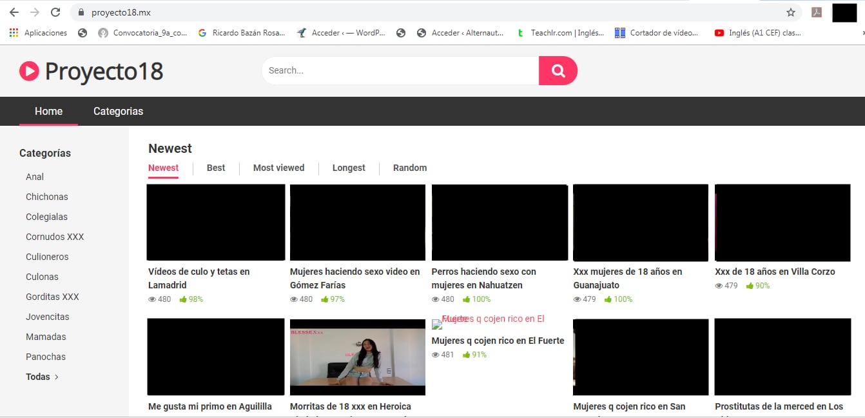Click the site logo play icon

(29, 71)
